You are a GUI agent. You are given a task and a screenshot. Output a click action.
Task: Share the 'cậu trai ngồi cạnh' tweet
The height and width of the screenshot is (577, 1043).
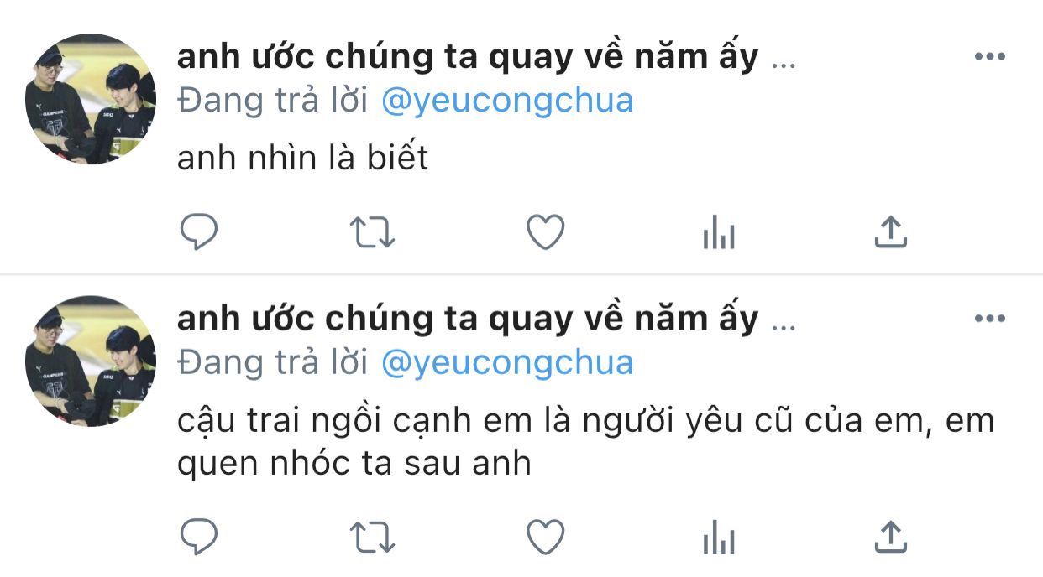pyautogui.click(x=891, y=537)
